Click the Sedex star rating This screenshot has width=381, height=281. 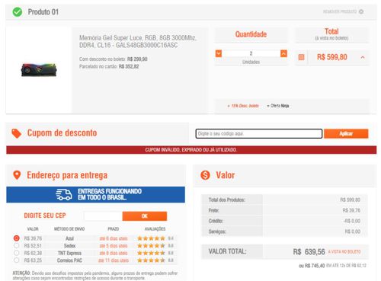point(151,246)
